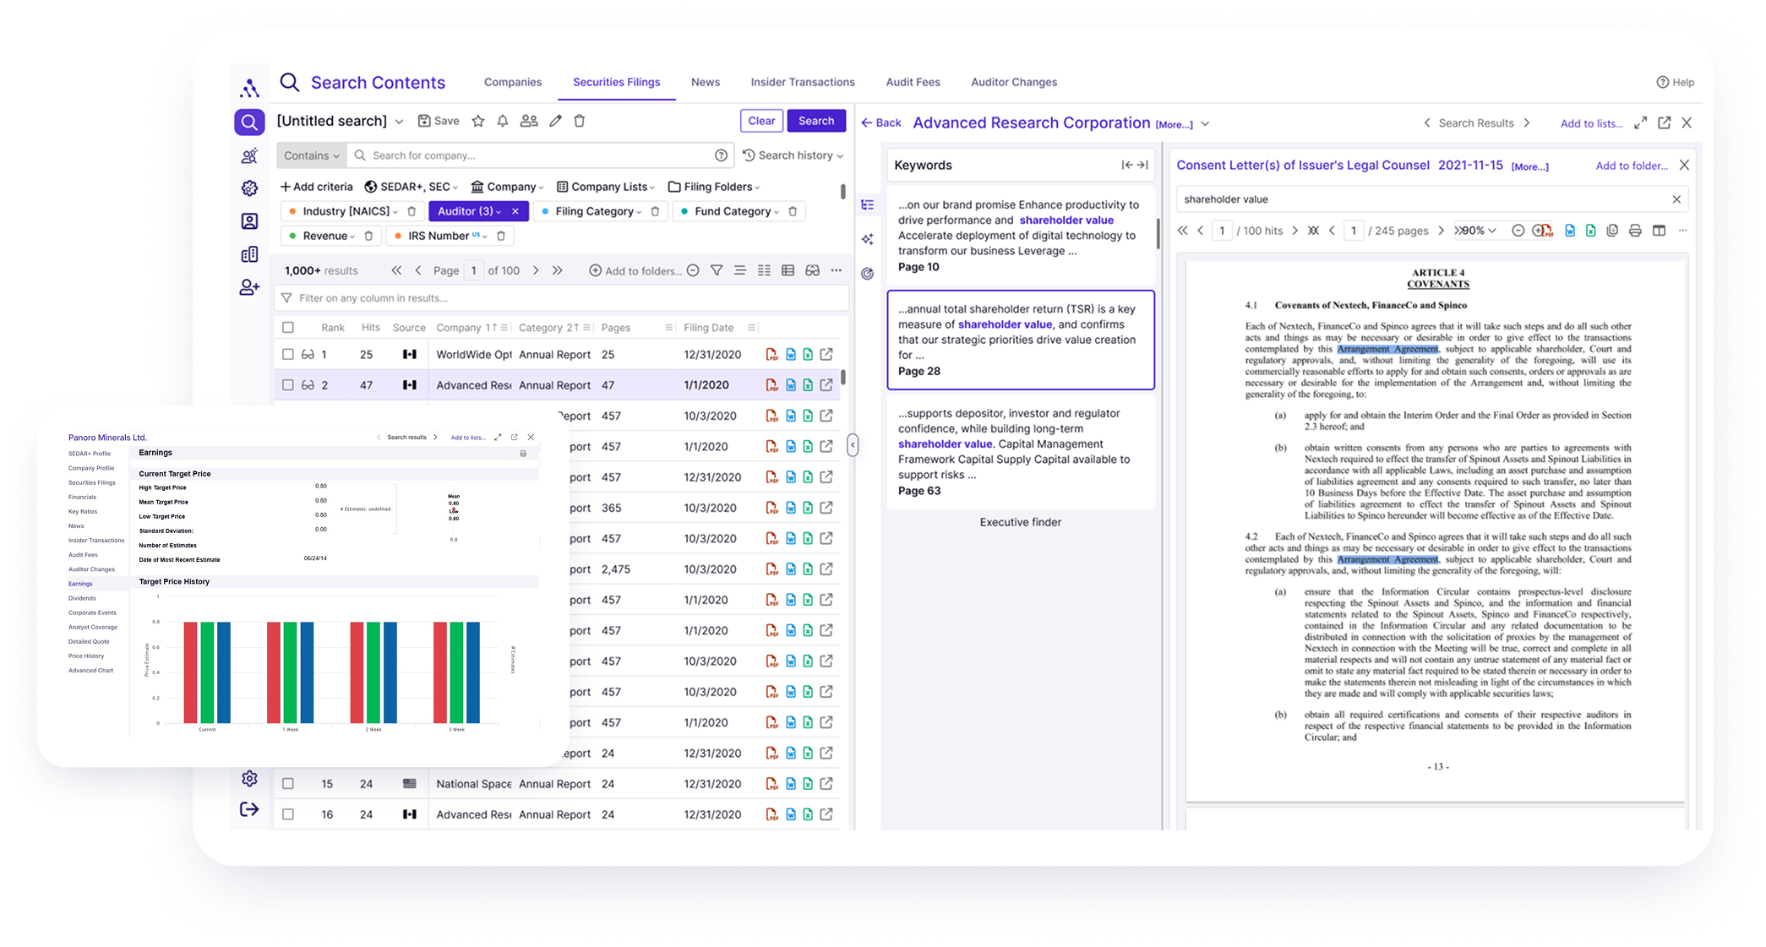The height and width of the screenshot is (947, 1766).
Task: Toggle select-all checkbox in results header
Action: click(288, 328)
